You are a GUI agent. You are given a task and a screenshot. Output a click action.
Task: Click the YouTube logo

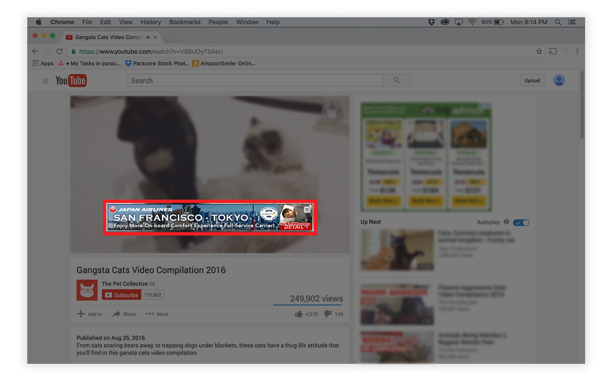[71, 80]
